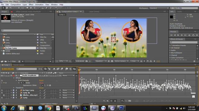Click the snapshot camera icon in viewer
The image size is (199, 111).
coord(86,61)
